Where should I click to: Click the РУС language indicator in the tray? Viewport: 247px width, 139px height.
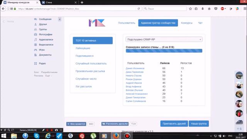[230, 136]
